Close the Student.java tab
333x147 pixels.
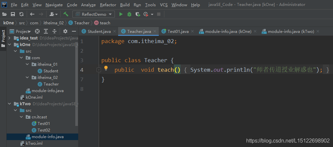coord(115,32)
